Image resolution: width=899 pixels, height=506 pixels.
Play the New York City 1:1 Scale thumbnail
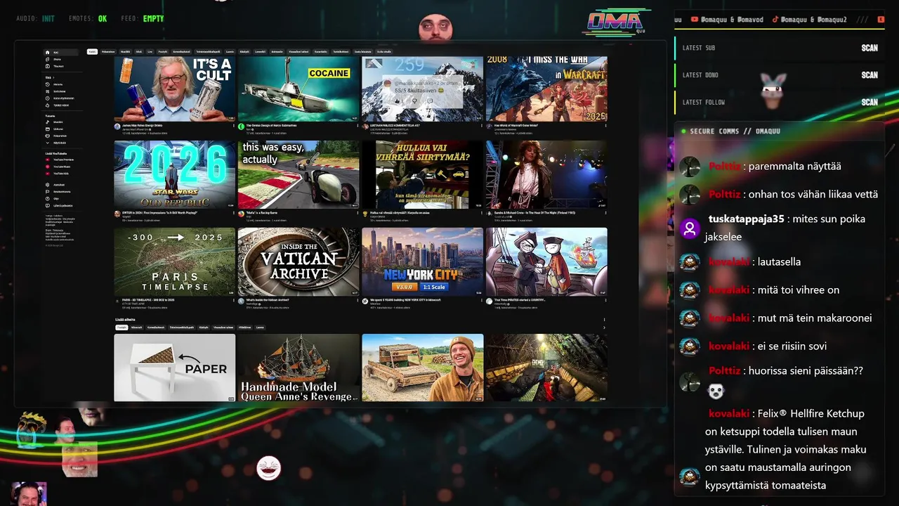(x=422, y=261)
